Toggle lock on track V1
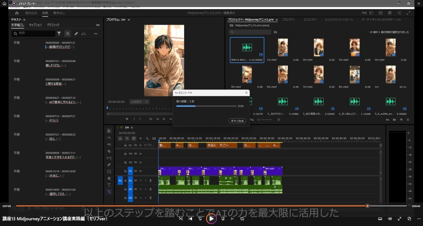 point(125,171)
